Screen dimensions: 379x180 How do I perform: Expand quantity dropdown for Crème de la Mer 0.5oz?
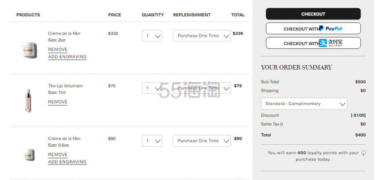point(152,141)
